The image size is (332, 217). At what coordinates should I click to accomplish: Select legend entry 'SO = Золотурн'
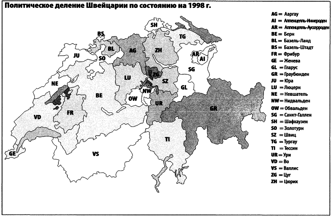point(287,128)
